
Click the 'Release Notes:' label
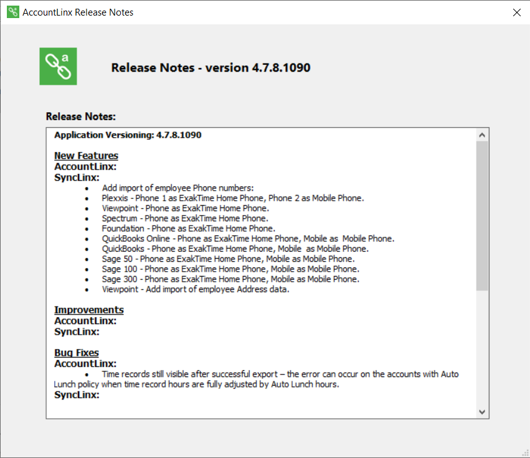(x=81, y=117)
